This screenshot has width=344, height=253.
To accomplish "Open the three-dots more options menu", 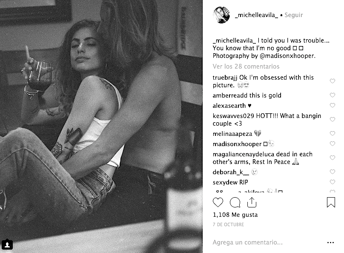I will click(331, 242).
